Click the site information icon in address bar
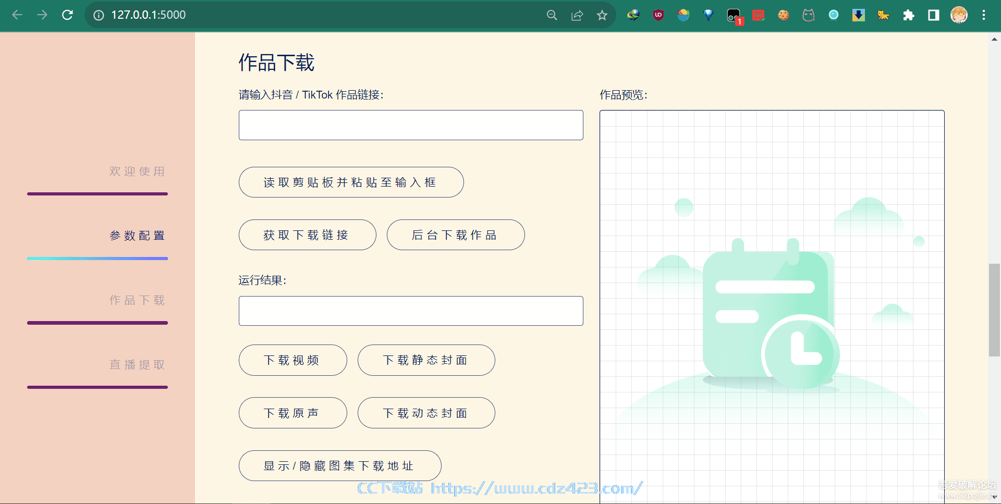 click(x=99, y=15)
